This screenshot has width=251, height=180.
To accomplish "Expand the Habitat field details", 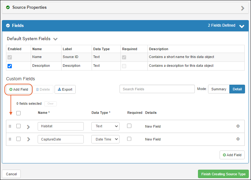I will coord(28,126).
